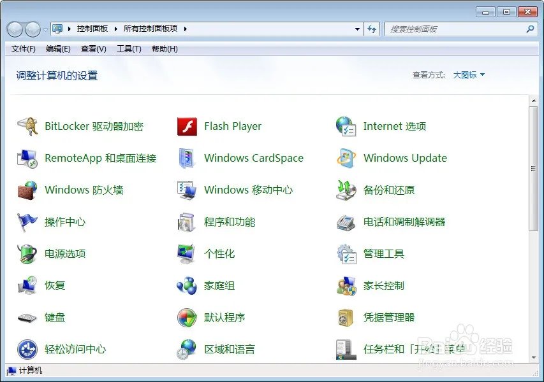Launch Windows Update
The height and width of the screenshot is (382, 544).
(404, 158)
